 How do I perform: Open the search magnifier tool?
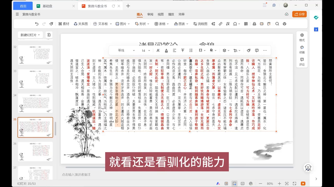coord(277,24)
